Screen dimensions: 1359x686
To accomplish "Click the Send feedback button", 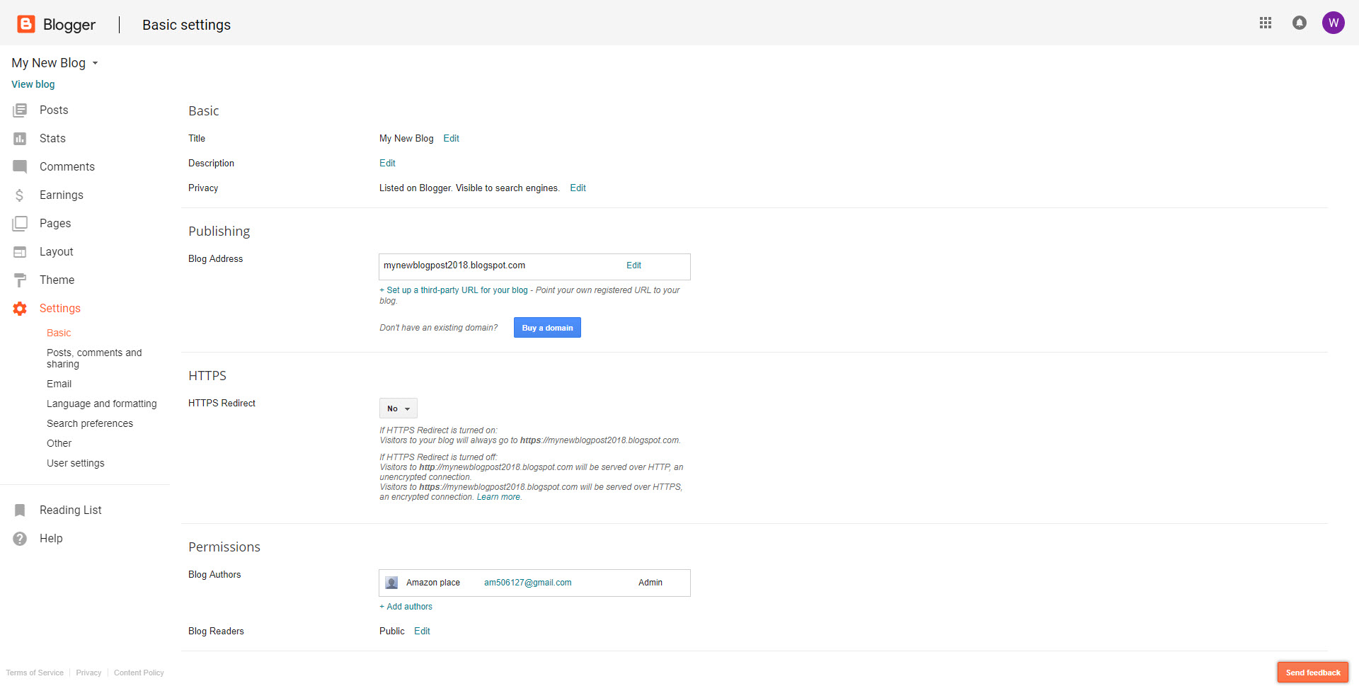I will pos(1312,673).
